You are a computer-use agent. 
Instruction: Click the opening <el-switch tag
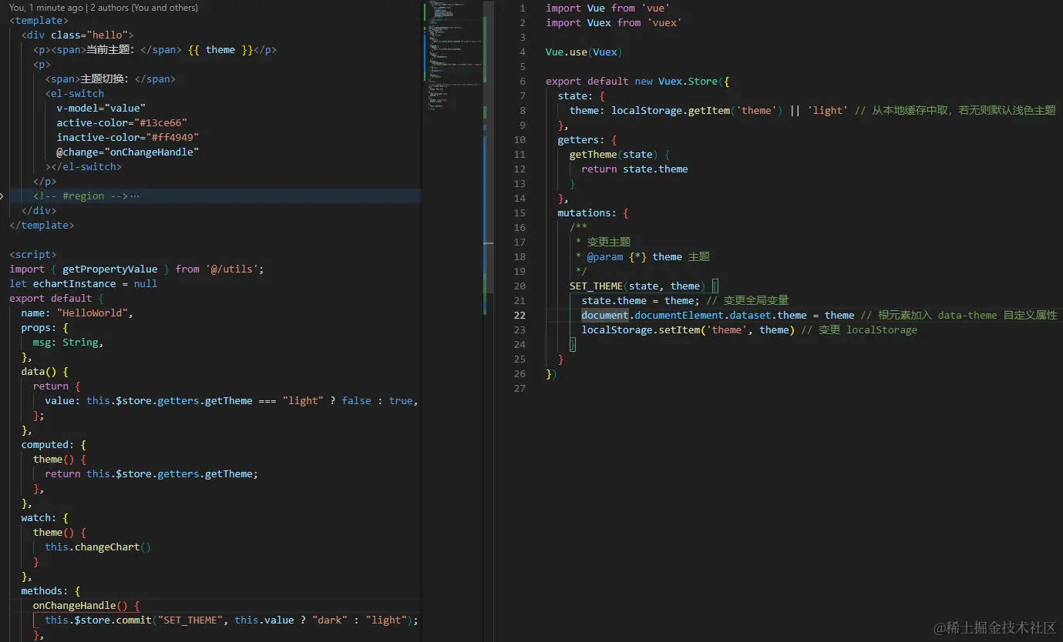pyautogui.click(x=75, y=94)
